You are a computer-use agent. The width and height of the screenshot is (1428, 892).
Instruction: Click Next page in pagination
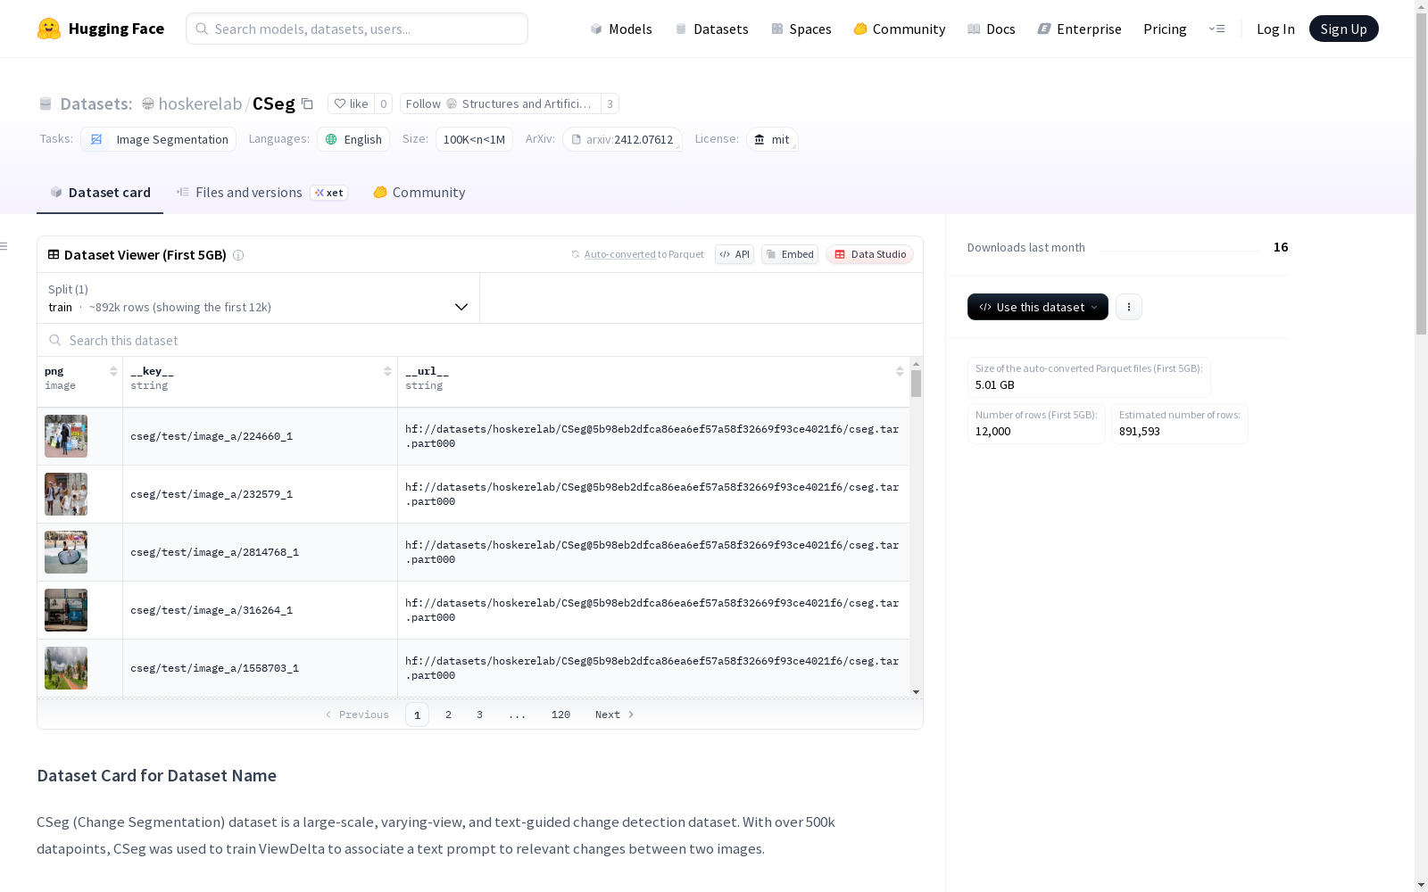(x=615, y=714)
